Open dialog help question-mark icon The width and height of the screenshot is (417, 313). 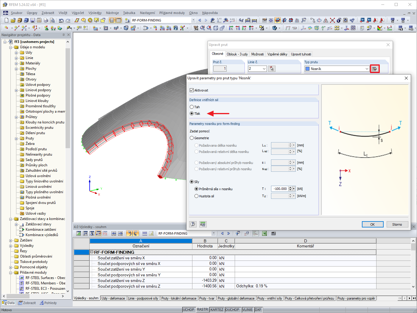[x=193, y=224]
